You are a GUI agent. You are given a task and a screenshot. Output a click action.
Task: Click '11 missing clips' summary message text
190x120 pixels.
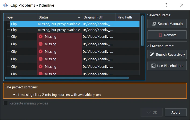58,95
